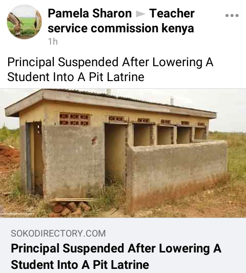This screenshot has height=273, width=246.
Task: Open the three-dot post options menu
Action: coord(232,15)
